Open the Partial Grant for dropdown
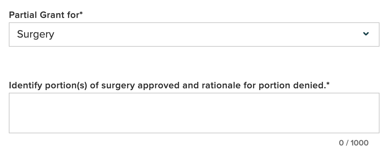The height and width of the screenshot is (157, 389). click(x=194, y=35)
